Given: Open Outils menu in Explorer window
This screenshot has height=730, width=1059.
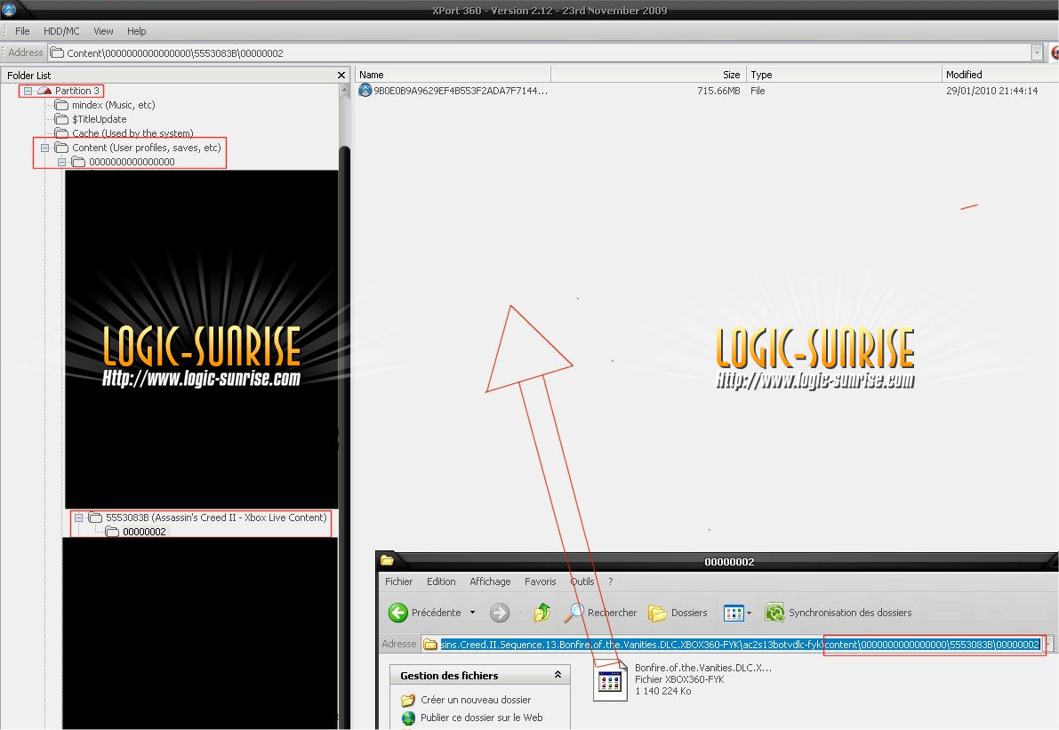Looking at the screenshot, I should pyautogui.click(x=582, y=582).
